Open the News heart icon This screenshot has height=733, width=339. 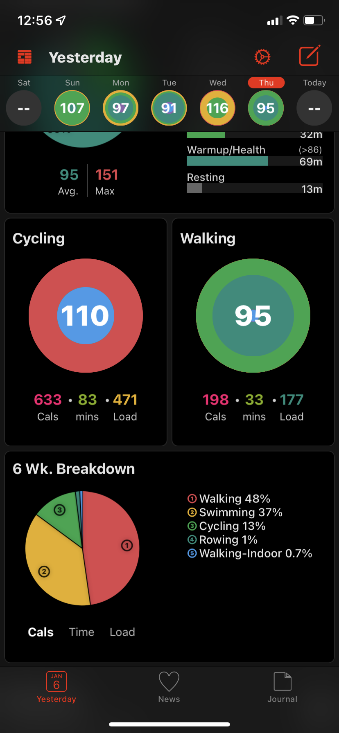tap(169, 682)
